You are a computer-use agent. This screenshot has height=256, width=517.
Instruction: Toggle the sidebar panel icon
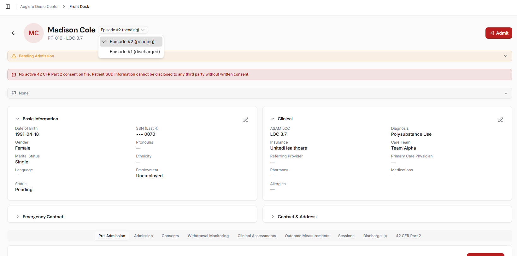(8, 7)
